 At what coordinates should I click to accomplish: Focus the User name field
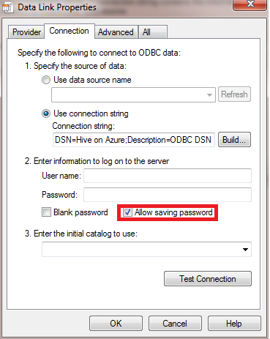168,176
